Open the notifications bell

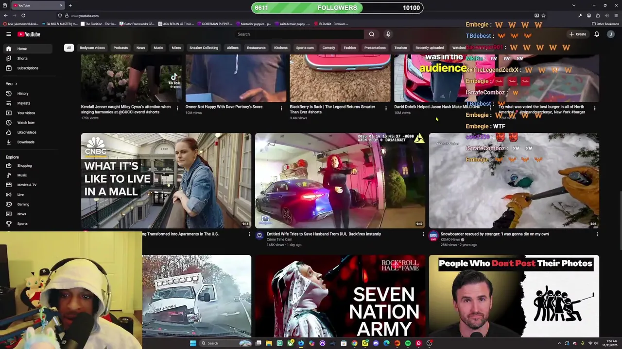596,34
